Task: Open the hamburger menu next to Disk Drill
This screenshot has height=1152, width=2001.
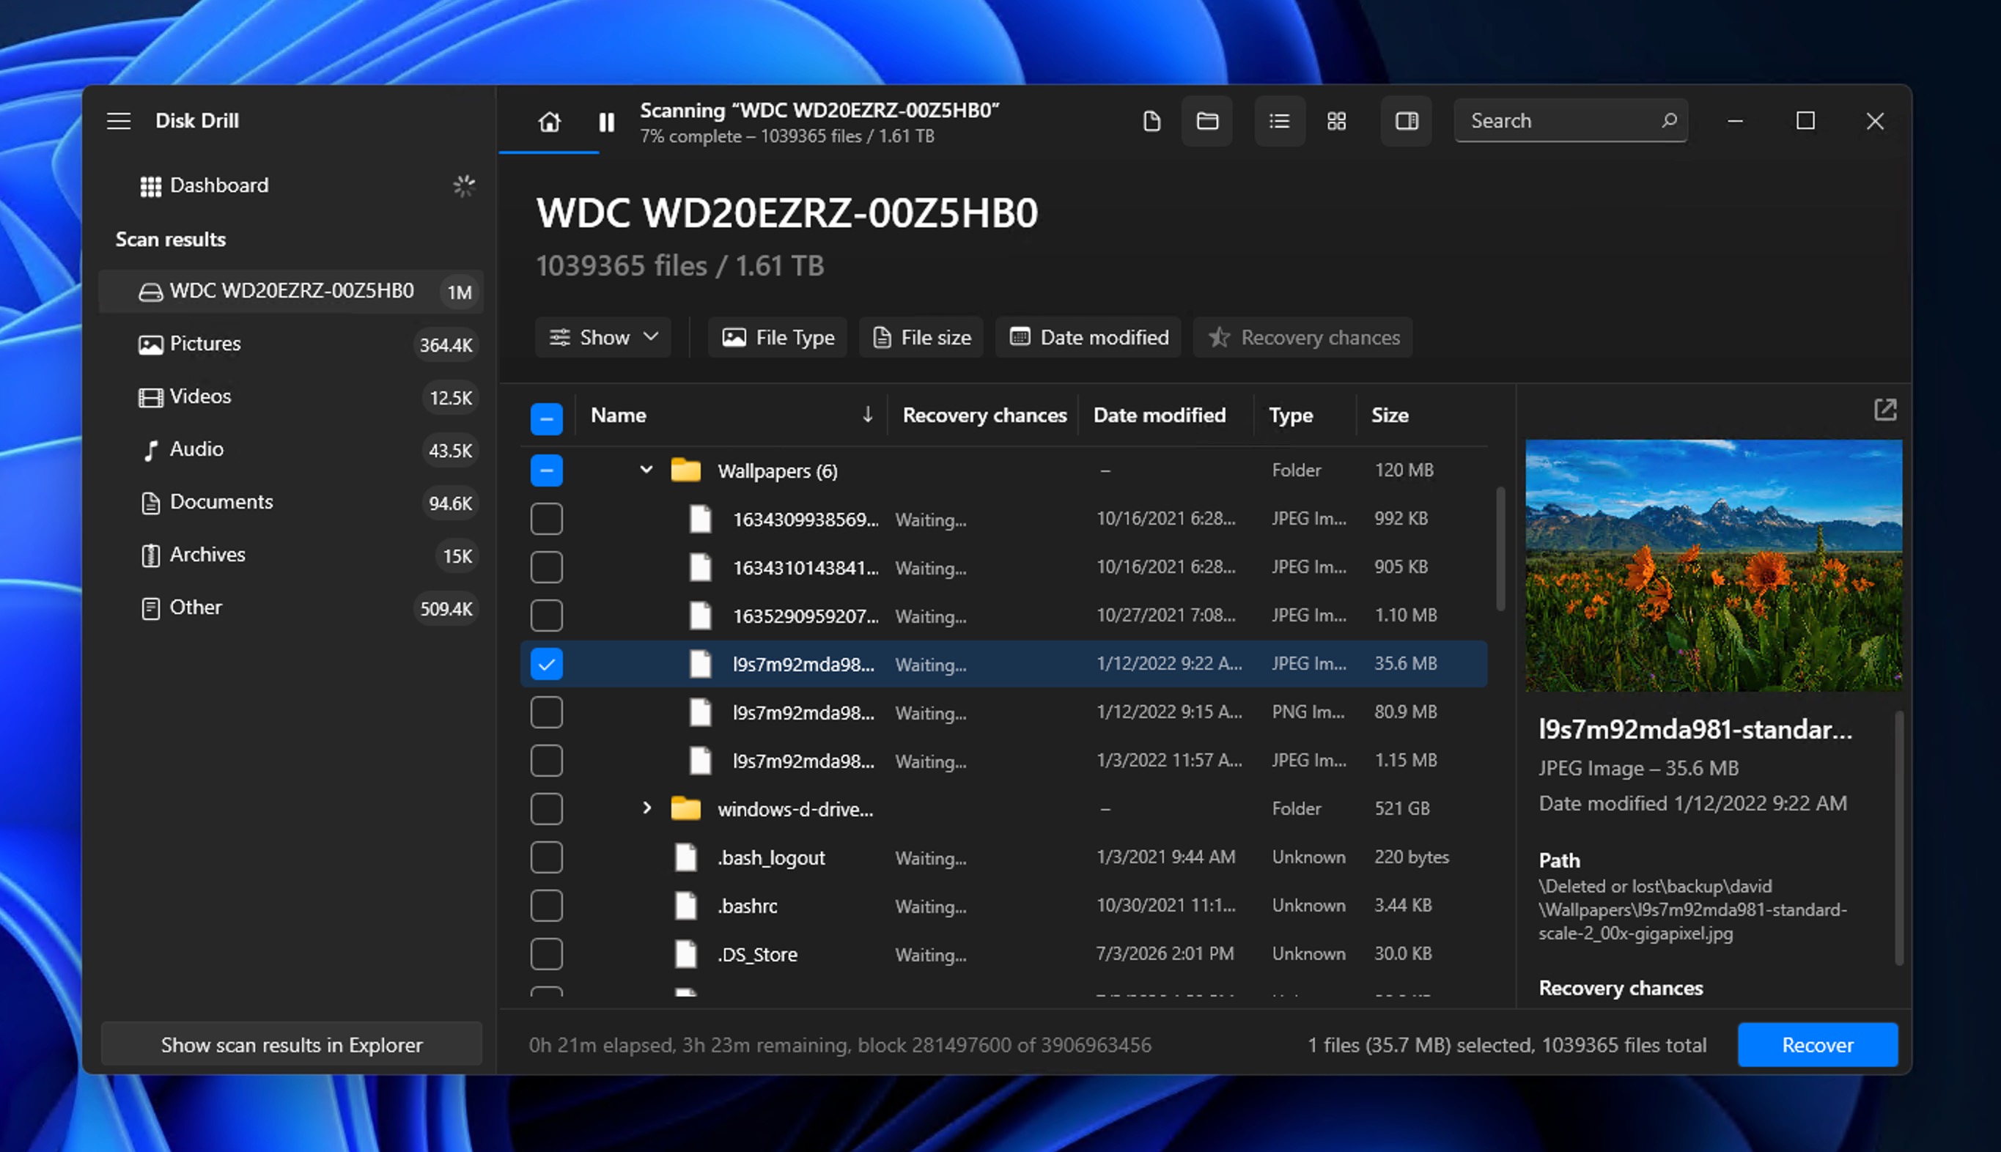Action: pyautogui.click(x=119, y=121)
